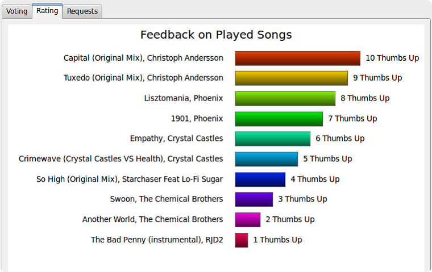Screen dimensions: 432x272
Task: Click the Feedback on Played Songs title
Action: pyautogui.click(x=216, y=35)
